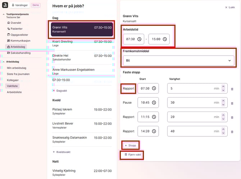Click the Fjern vakt button
The width and height of the screenshot is (241, 179).
click(132, 155)
